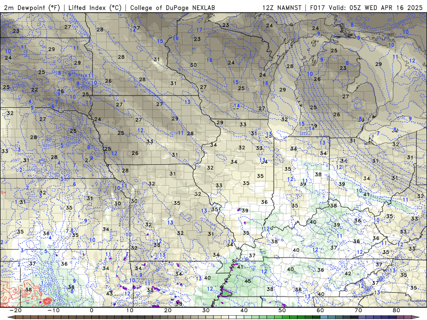Click the "College of DuPage NEXLAB" credit text
427x320 pixels.
[x=172, y=7]
